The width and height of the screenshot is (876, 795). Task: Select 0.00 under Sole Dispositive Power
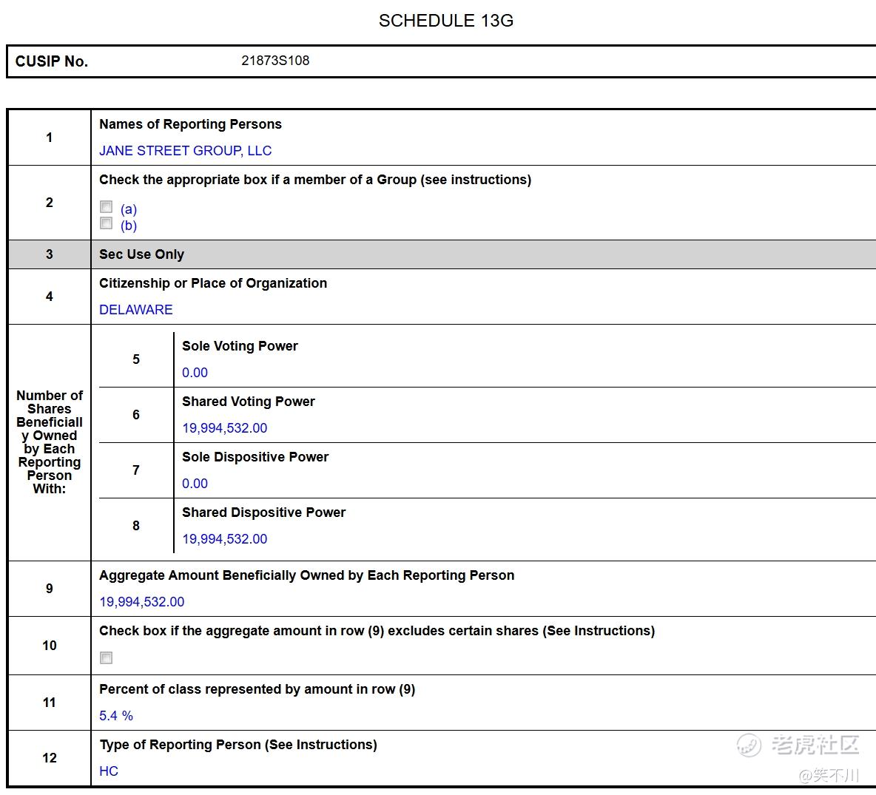195,484
